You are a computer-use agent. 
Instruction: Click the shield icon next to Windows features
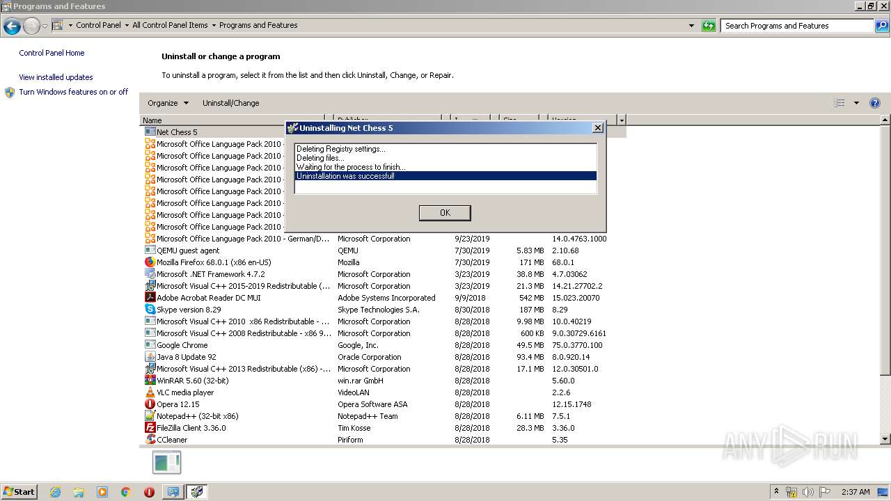tap(10, 92)
